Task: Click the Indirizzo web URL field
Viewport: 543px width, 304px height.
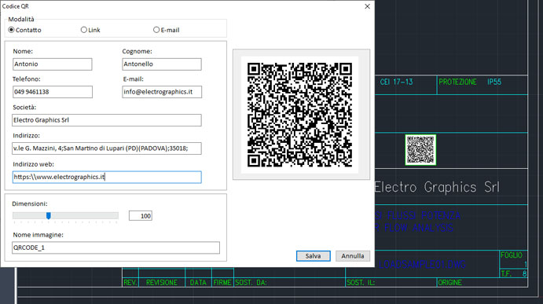Action: point(107,177)
